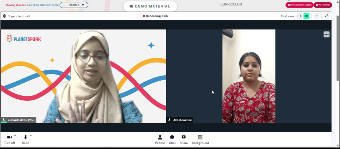Viewport: 340px width, 149px height.
Task: Share your screen
Action: 184,140
